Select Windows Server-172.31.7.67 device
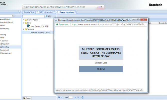 (x=41, y=32)
